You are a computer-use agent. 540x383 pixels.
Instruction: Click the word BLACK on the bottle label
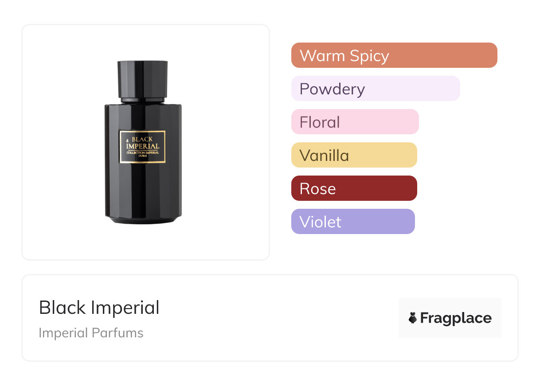coord(142,139)
